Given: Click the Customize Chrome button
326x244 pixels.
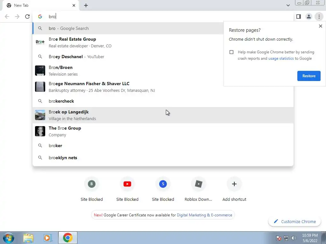Looking at the screenshot, I should pyautogui.click(x=295, y=221).
